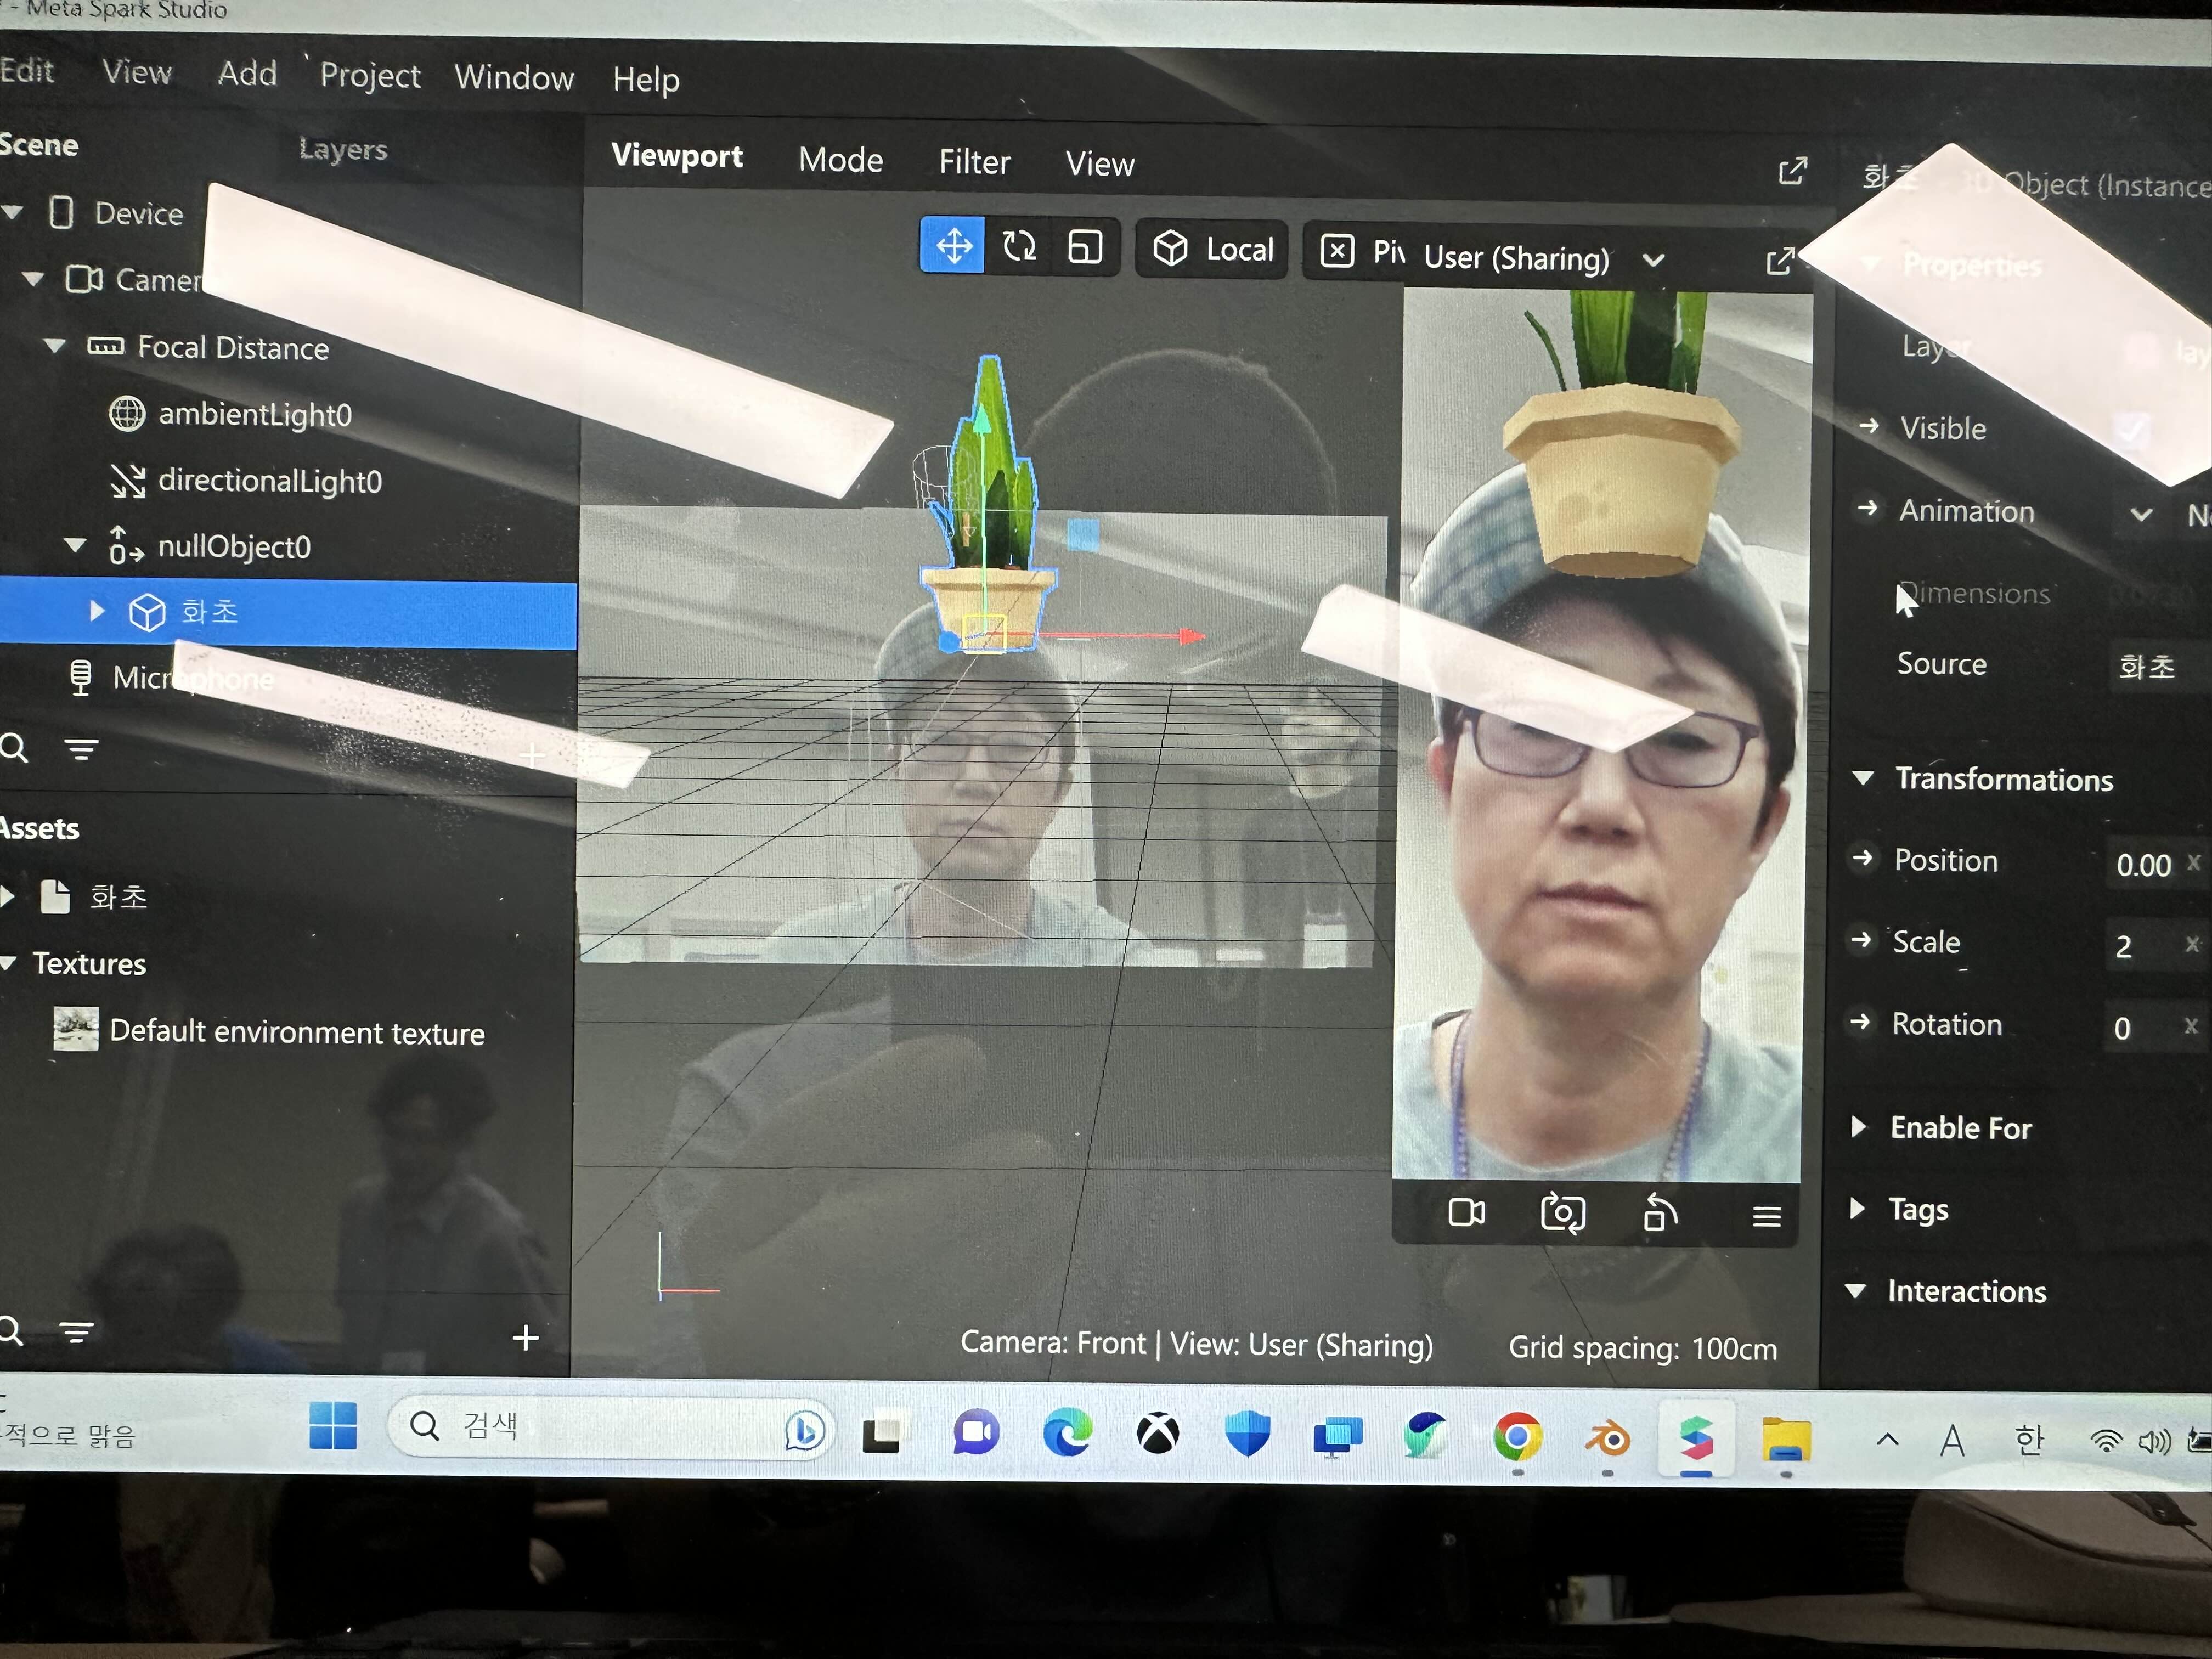The width and height of the screenshot is (2212, 1659).
Task: Search the Scene panel
Action: (14, 747)
